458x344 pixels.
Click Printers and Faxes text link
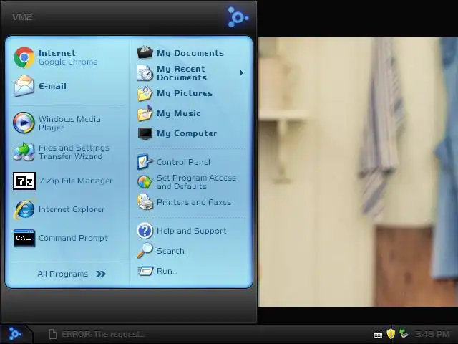click(x=194, y=202)
